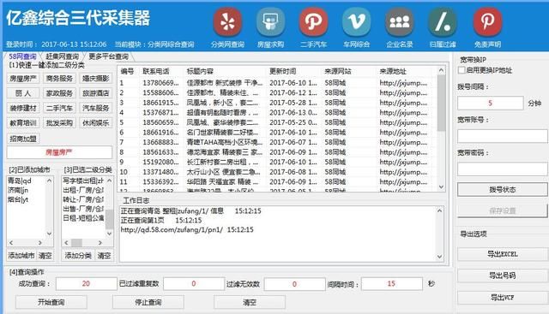Image resolution: width=549 pixels, height=314 pixels.
Task: Click the 导出号码 button
Action: coord(502,275)
